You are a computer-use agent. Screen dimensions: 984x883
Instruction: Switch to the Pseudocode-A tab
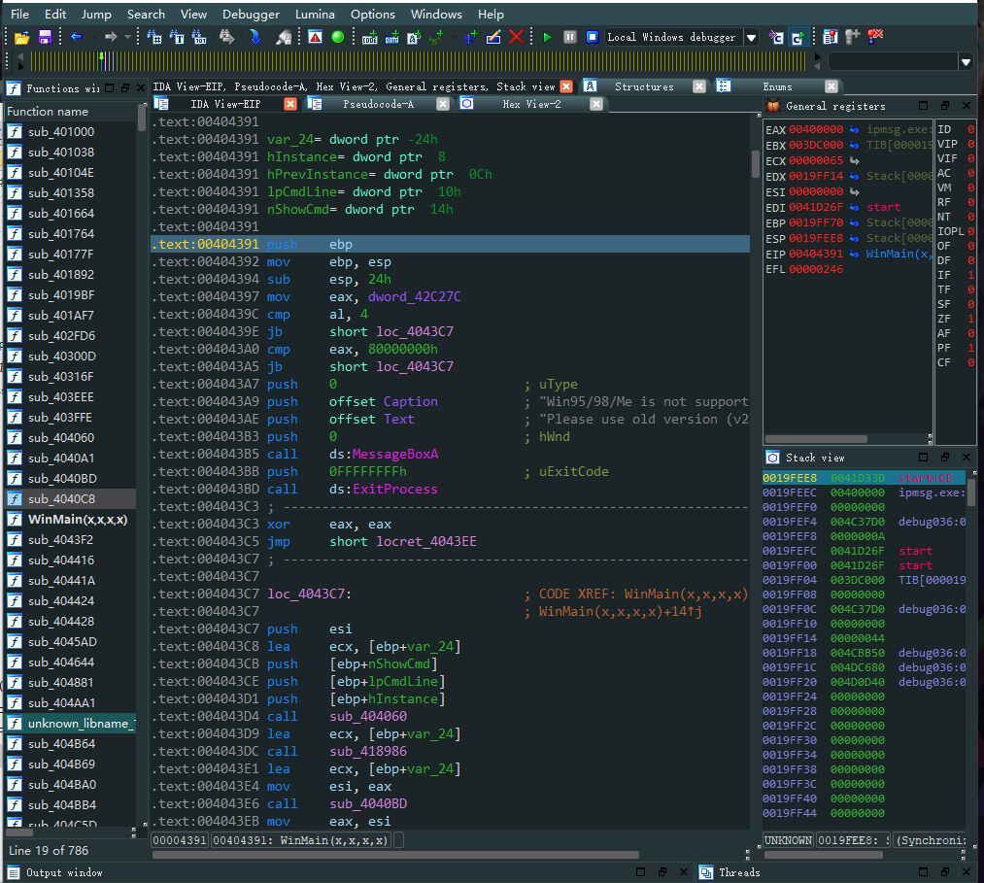377,104
